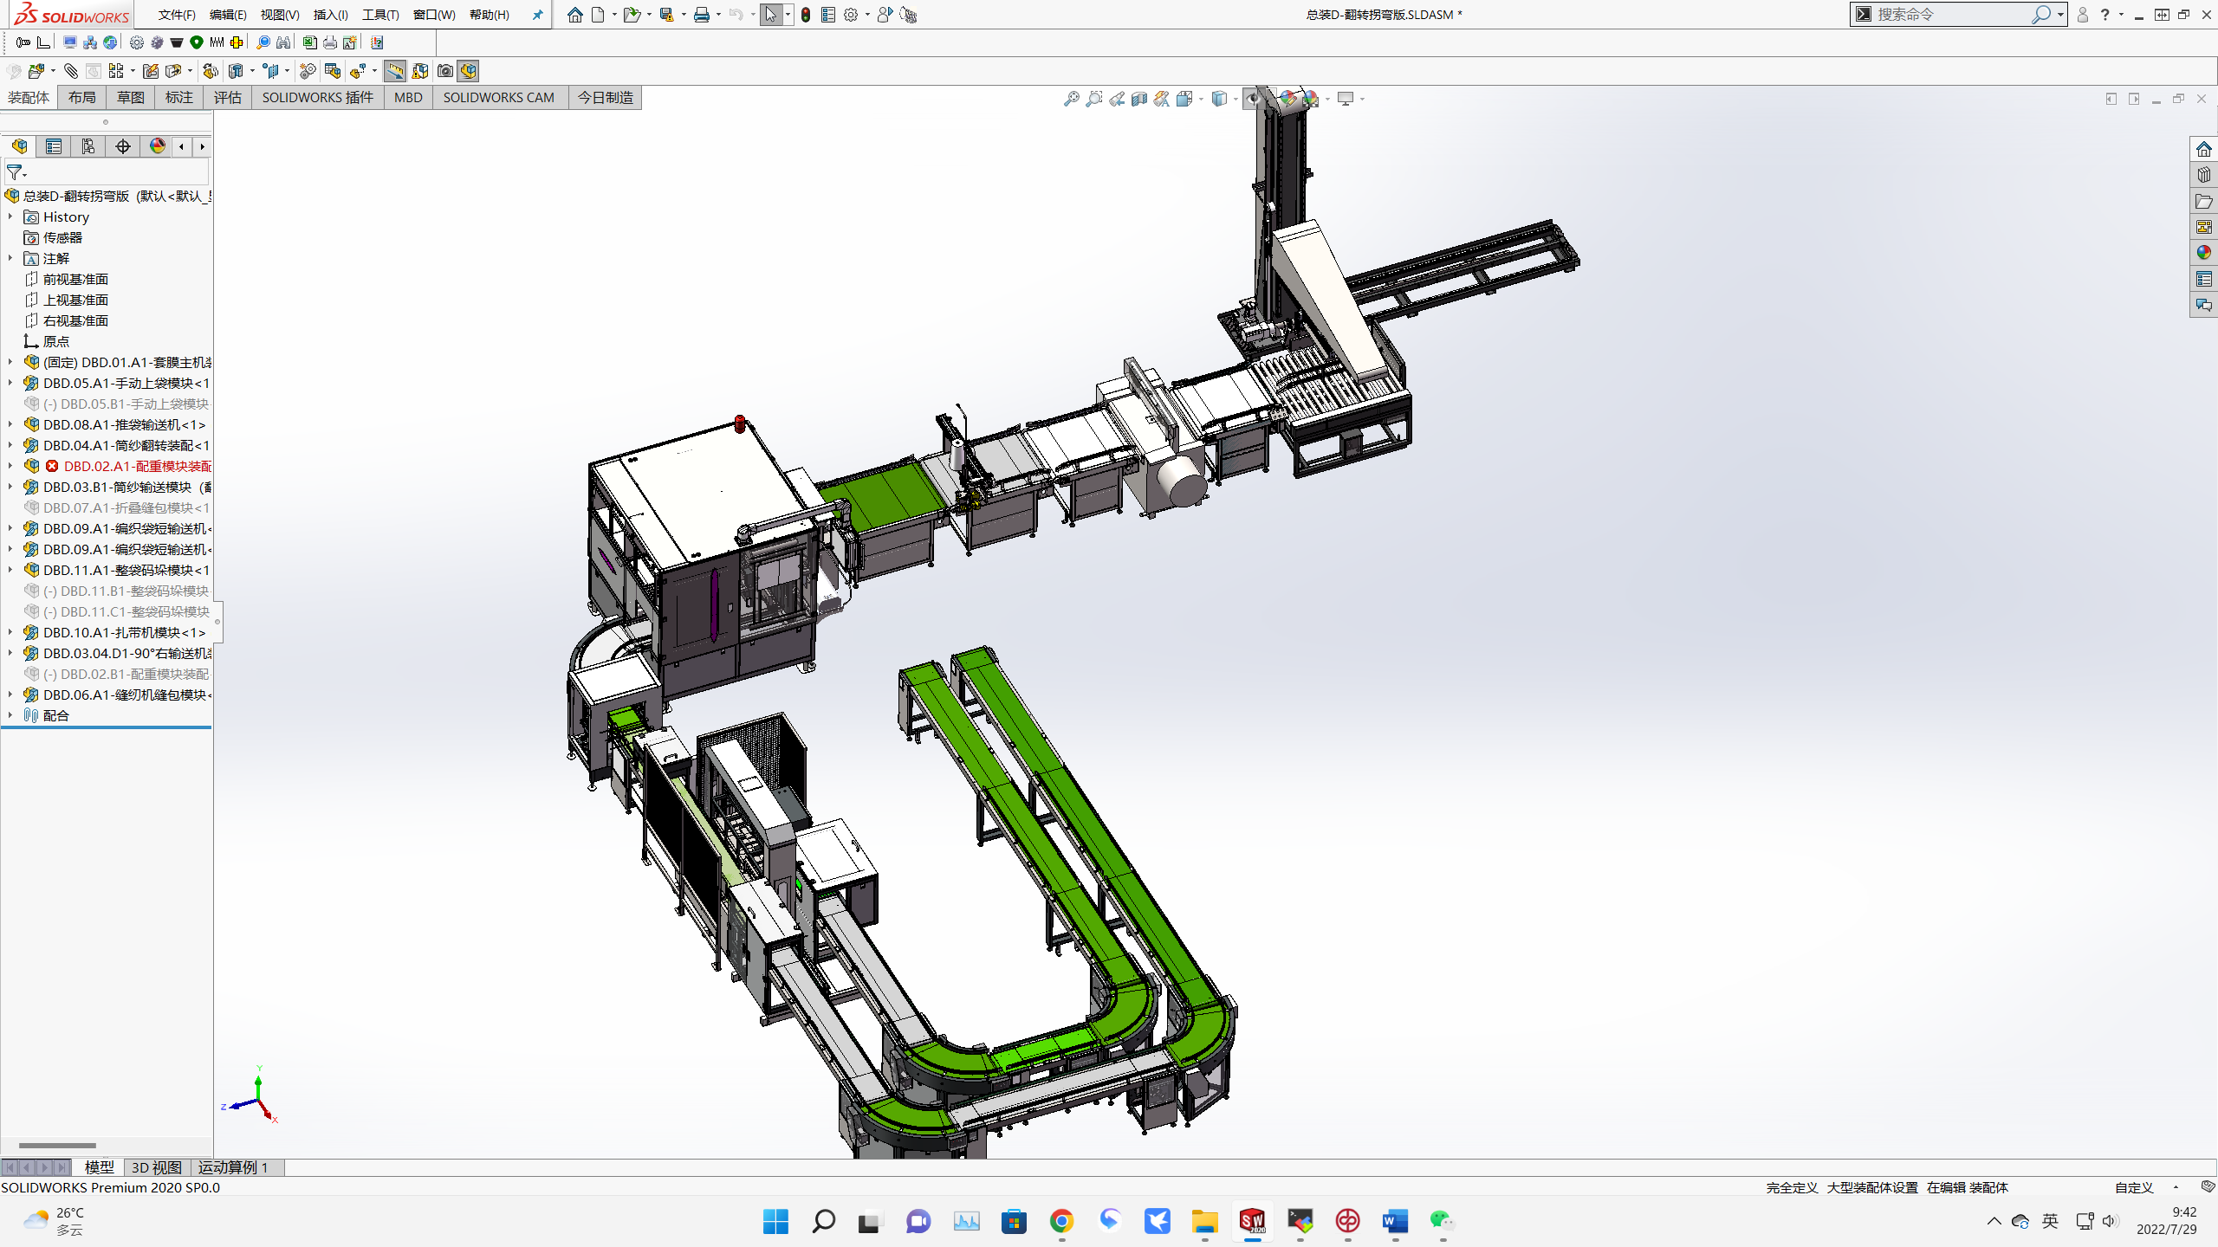The height and width of the screenshot is (1247, 2218).
Task: Toggle the Select cursor tool
Action: tap(770, 15)
